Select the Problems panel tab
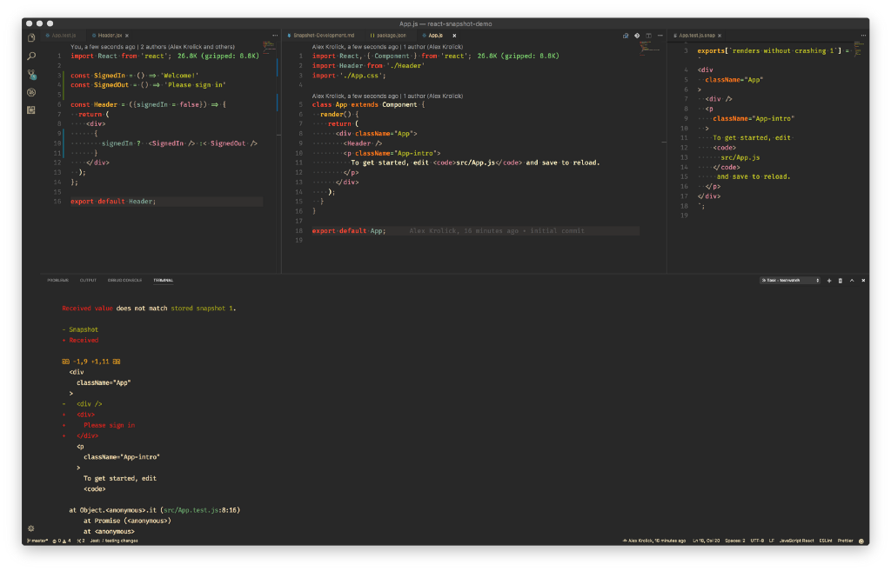The image size is (891, 571). click(x=58, y=281)
